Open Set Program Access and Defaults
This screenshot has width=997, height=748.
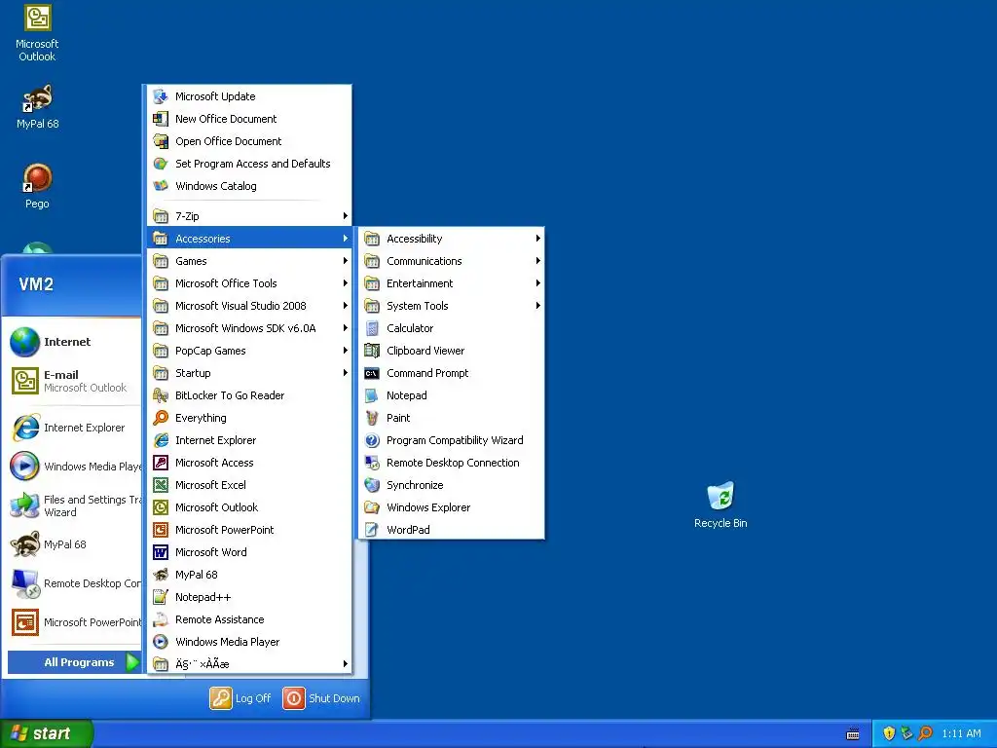click(250, 164)
